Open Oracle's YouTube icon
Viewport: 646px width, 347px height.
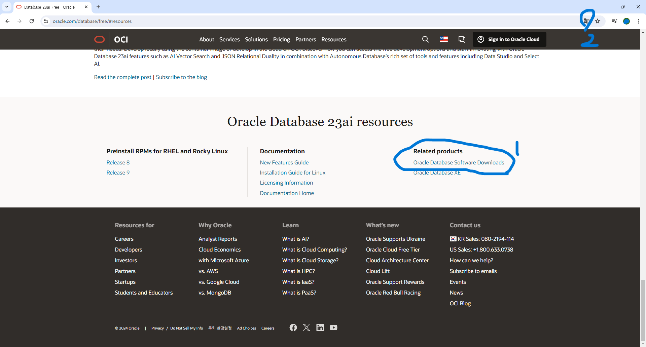333,327
